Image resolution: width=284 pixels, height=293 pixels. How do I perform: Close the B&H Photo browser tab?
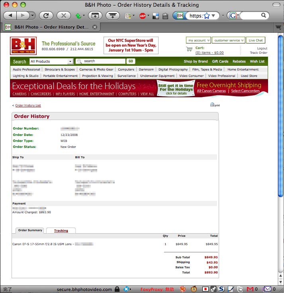[x=95, y=27]
